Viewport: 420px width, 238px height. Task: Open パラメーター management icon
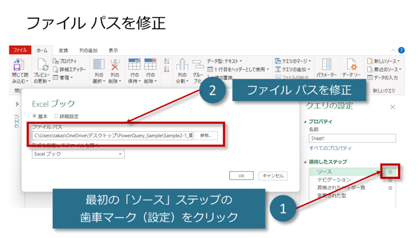[326, 65]
